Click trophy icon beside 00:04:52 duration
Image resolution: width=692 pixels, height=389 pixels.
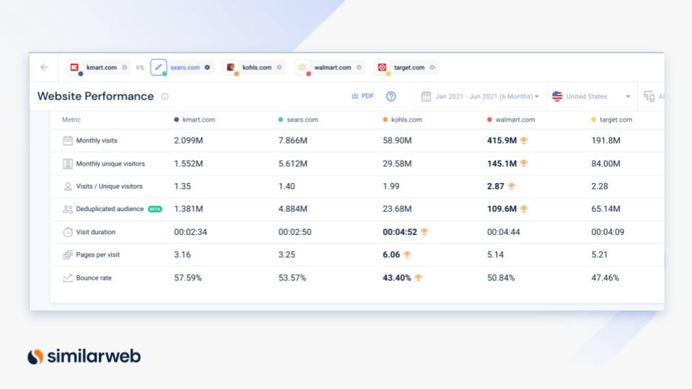[x=425, y=231]
